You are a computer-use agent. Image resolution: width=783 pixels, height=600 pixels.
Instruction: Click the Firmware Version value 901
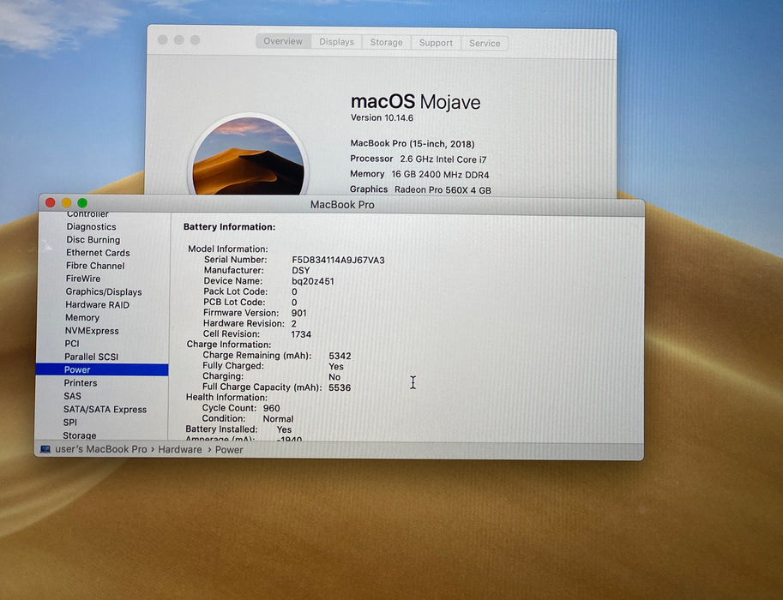tap(298, 313)
